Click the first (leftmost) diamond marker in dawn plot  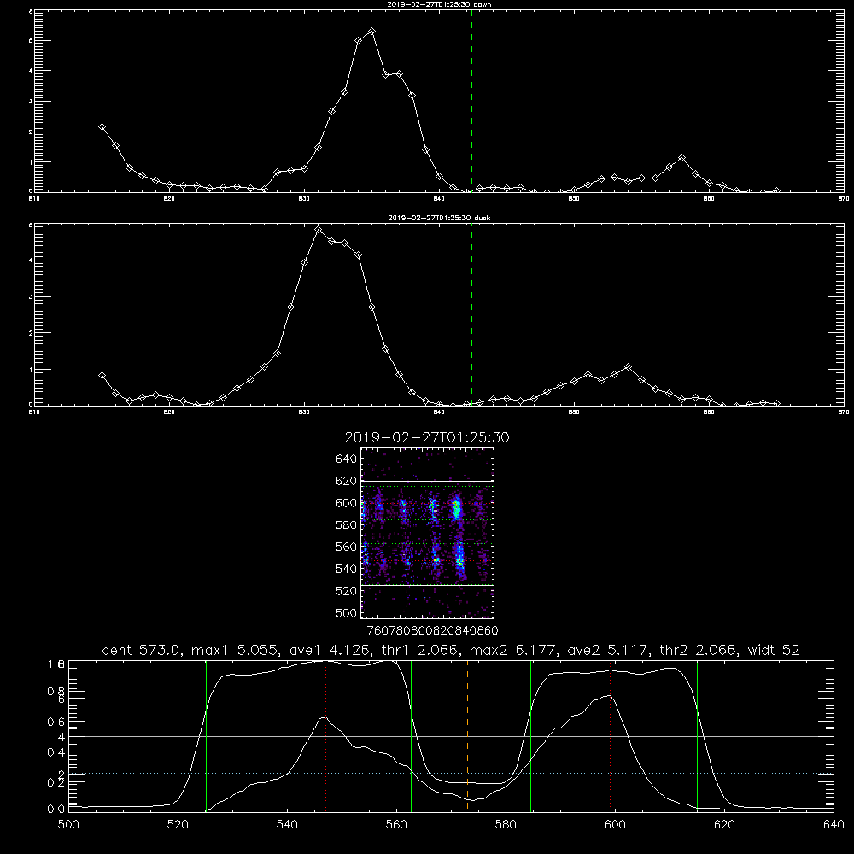[102, 127]
